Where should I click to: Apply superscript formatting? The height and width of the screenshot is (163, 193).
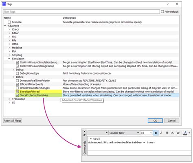coord(178,133)
